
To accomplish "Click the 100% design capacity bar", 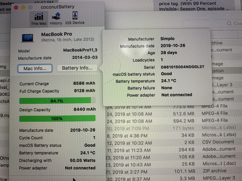I will click(57, 119).
